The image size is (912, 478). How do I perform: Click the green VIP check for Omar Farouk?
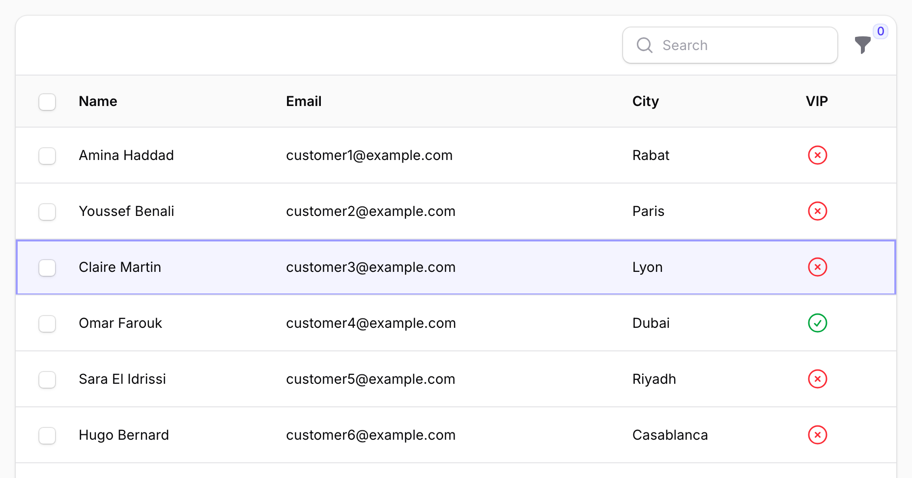coord(818,323)
